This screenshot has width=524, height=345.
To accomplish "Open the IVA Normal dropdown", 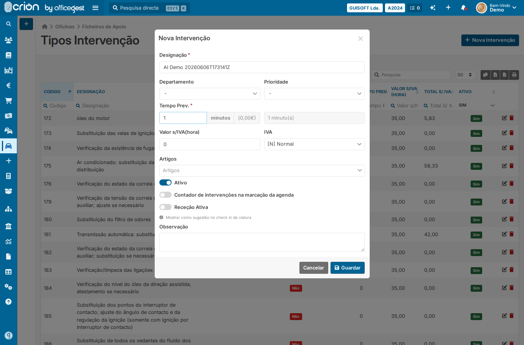I will click(314, 144).
